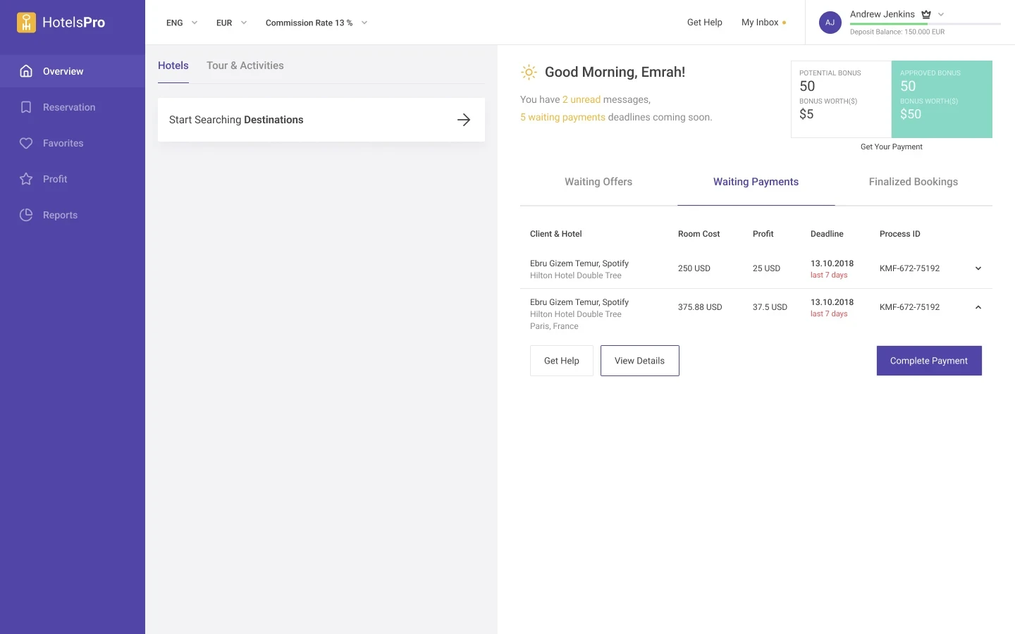Expand the 250 USD payment row

point(978,268)
